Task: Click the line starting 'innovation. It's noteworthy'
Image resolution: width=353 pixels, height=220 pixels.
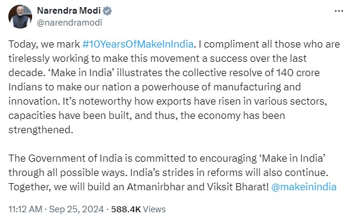Action: tap(168, 101)
